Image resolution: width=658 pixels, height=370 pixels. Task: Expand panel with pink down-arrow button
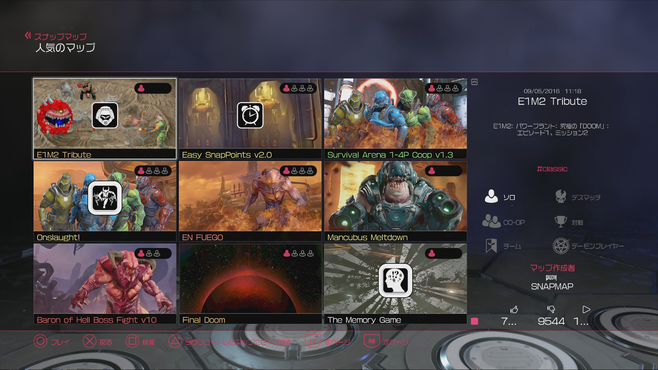point(474,321)
